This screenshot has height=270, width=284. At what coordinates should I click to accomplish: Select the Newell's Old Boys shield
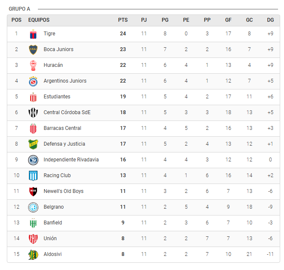tap(33, 191)
